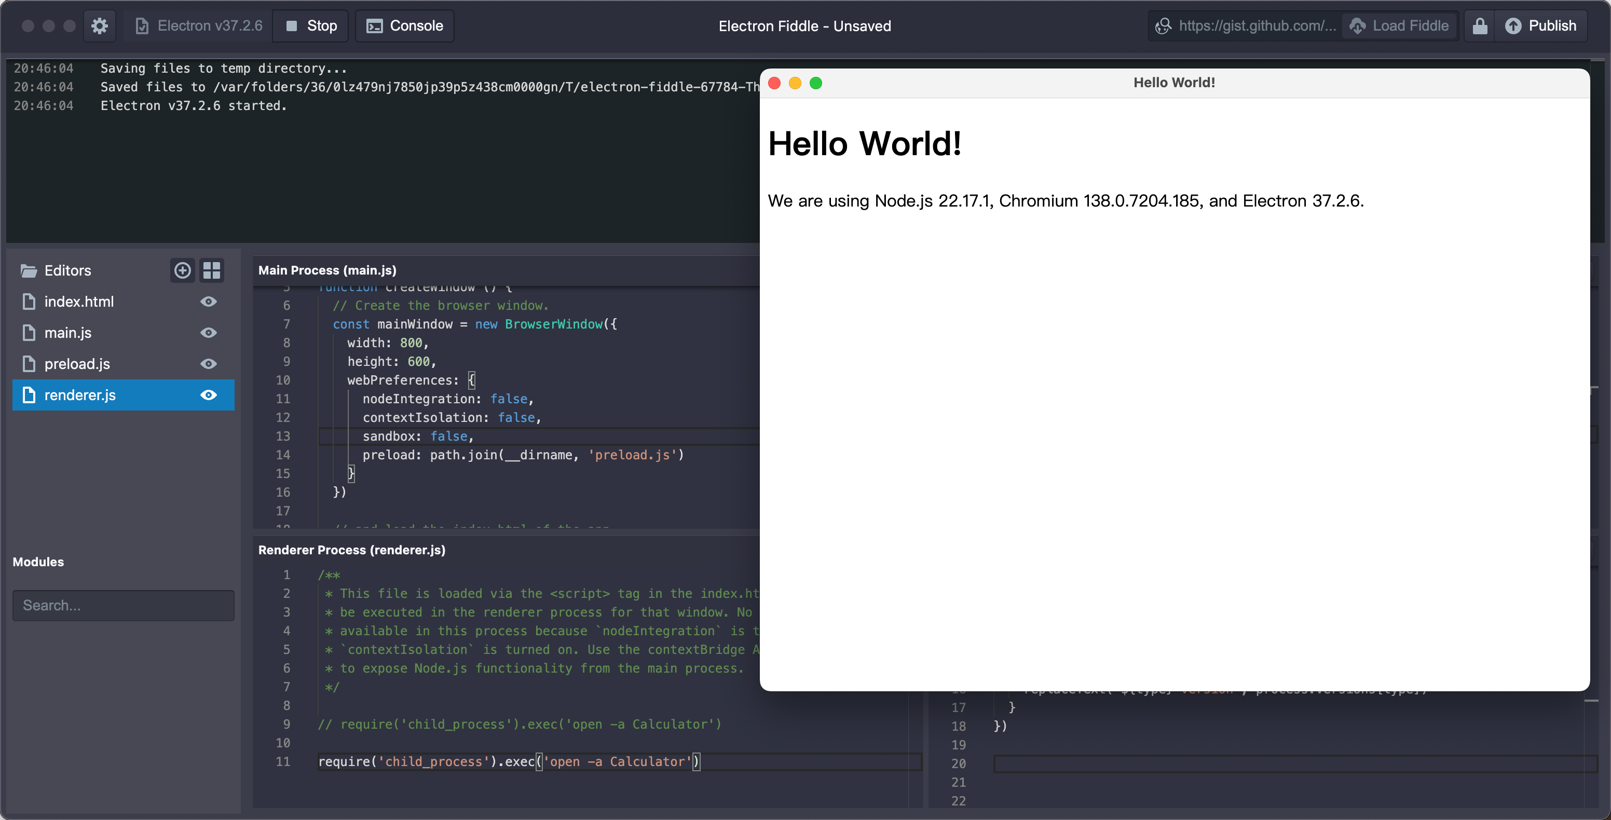This screenshot has height=820, width=1611.
Task: Click the 'Saving files to temp directory...' log line
Action: coord(224,68)
